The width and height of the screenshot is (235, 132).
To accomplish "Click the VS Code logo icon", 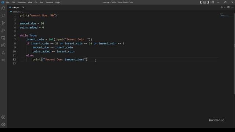I will point(3,2).
